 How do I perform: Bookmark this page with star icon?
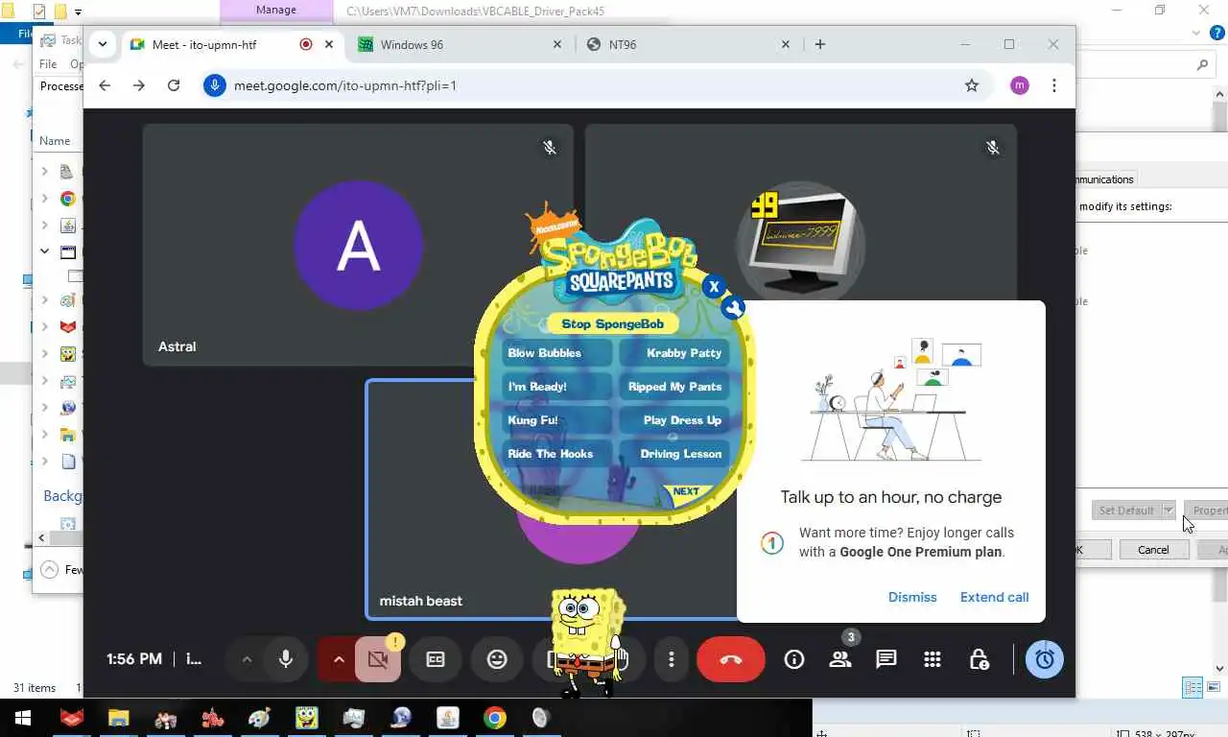(972, 85)
